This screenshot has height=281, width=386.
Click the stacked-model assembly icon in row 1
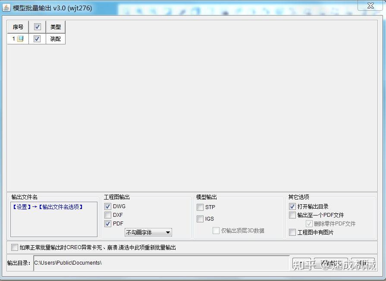click(x=21, y=39)
